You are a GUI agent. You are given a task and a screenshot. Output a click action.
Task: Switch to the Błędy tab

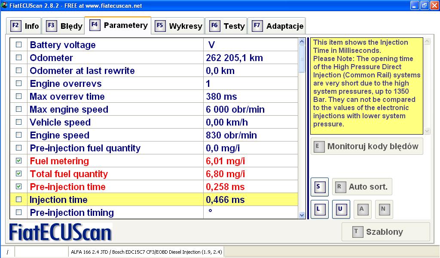(64, 26)
